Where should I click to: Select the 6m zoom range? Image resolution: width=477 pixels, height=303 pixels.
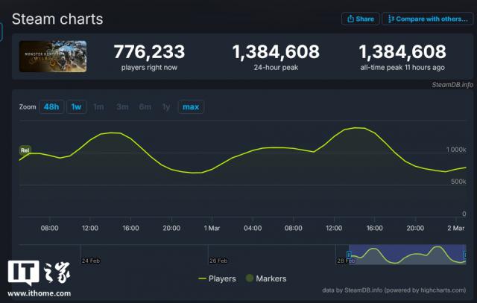click(145, 107)
